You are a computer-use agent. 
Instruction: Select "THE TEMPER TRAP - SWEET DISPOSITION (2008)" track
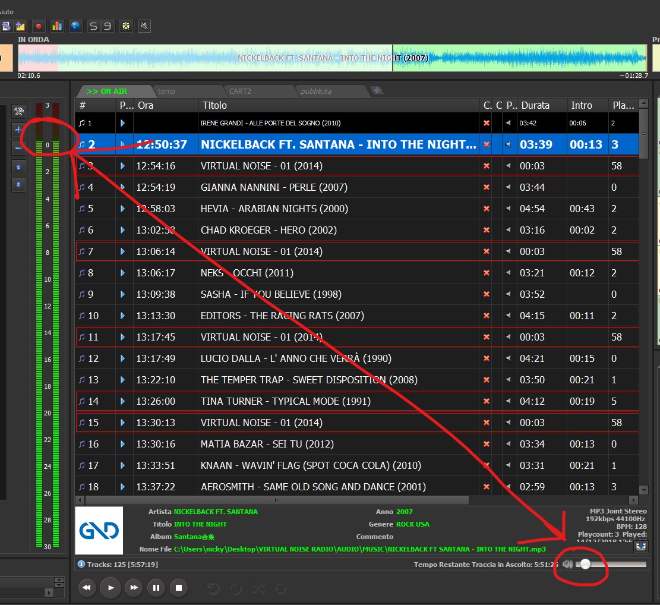pyautogui.click(x=309, y=380)
